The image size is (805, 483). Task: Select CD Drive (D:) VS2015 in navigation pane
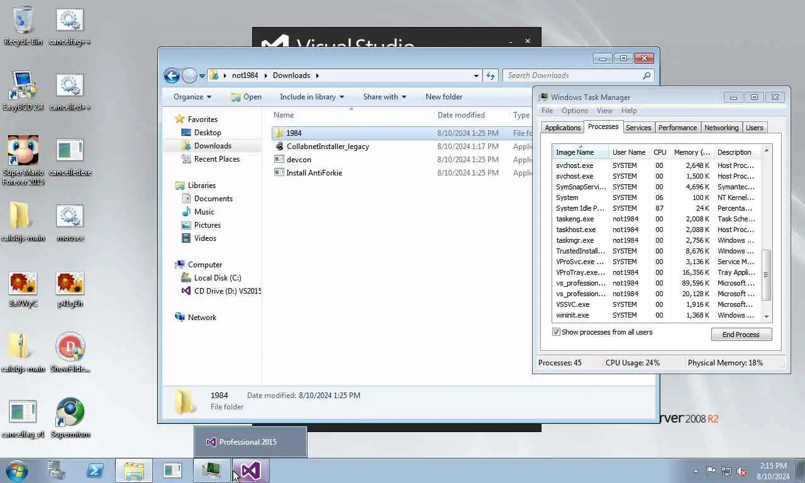coord(221,291)
